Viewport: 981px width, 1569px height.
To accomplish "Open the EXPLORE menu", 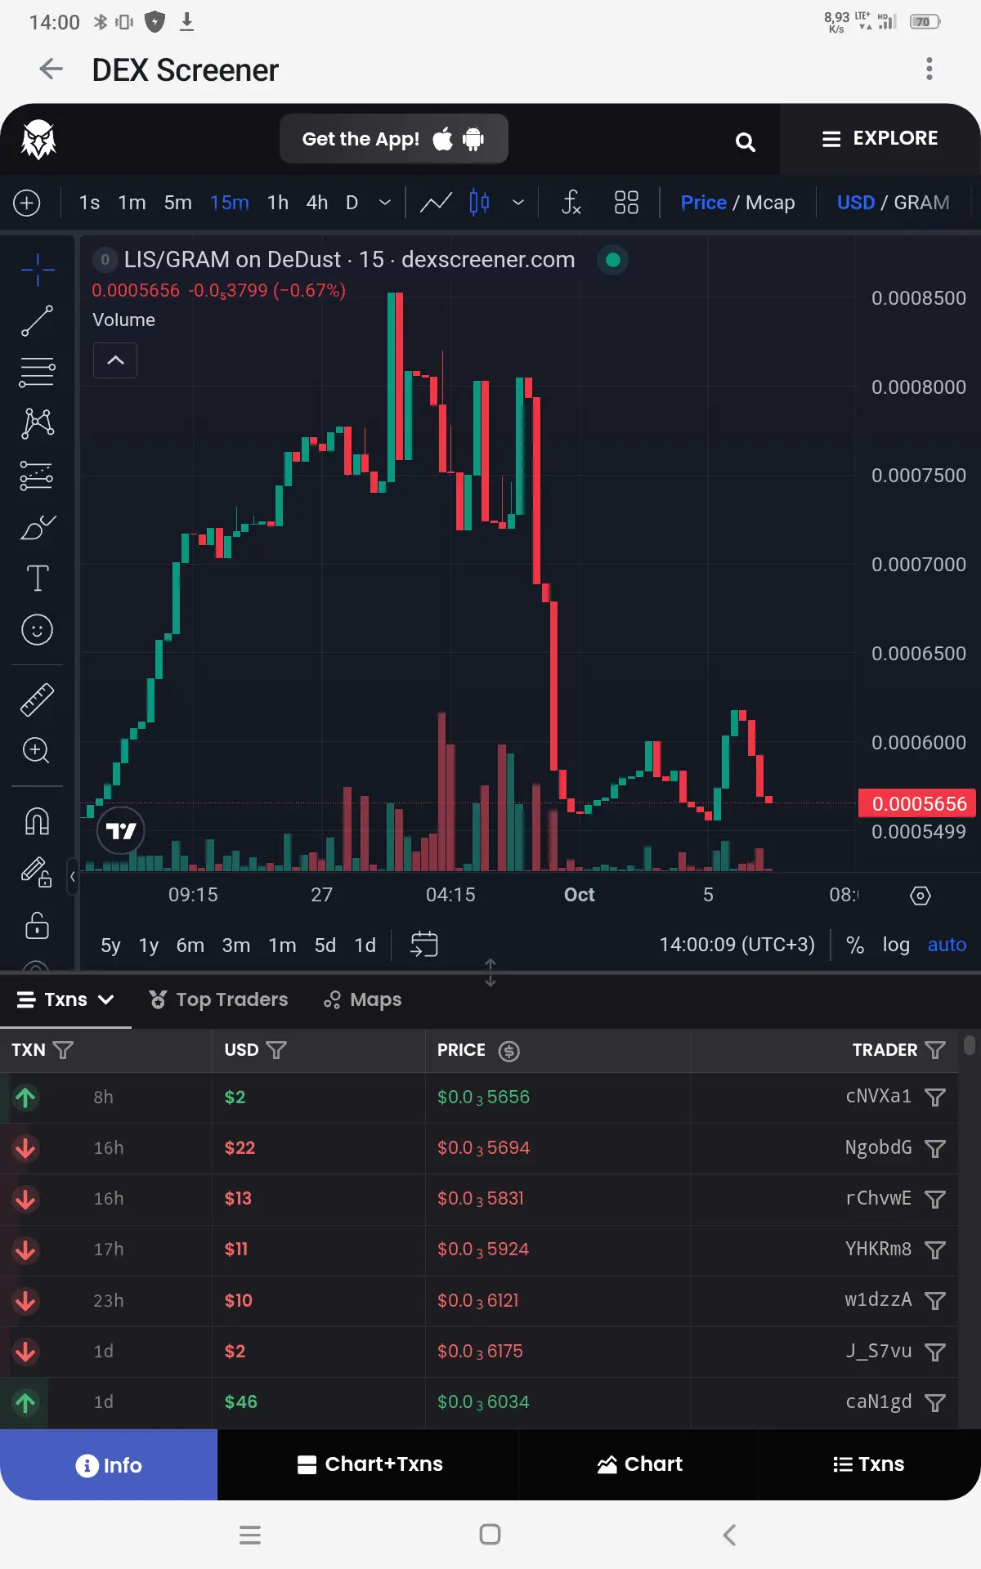I will click(880, 138).
